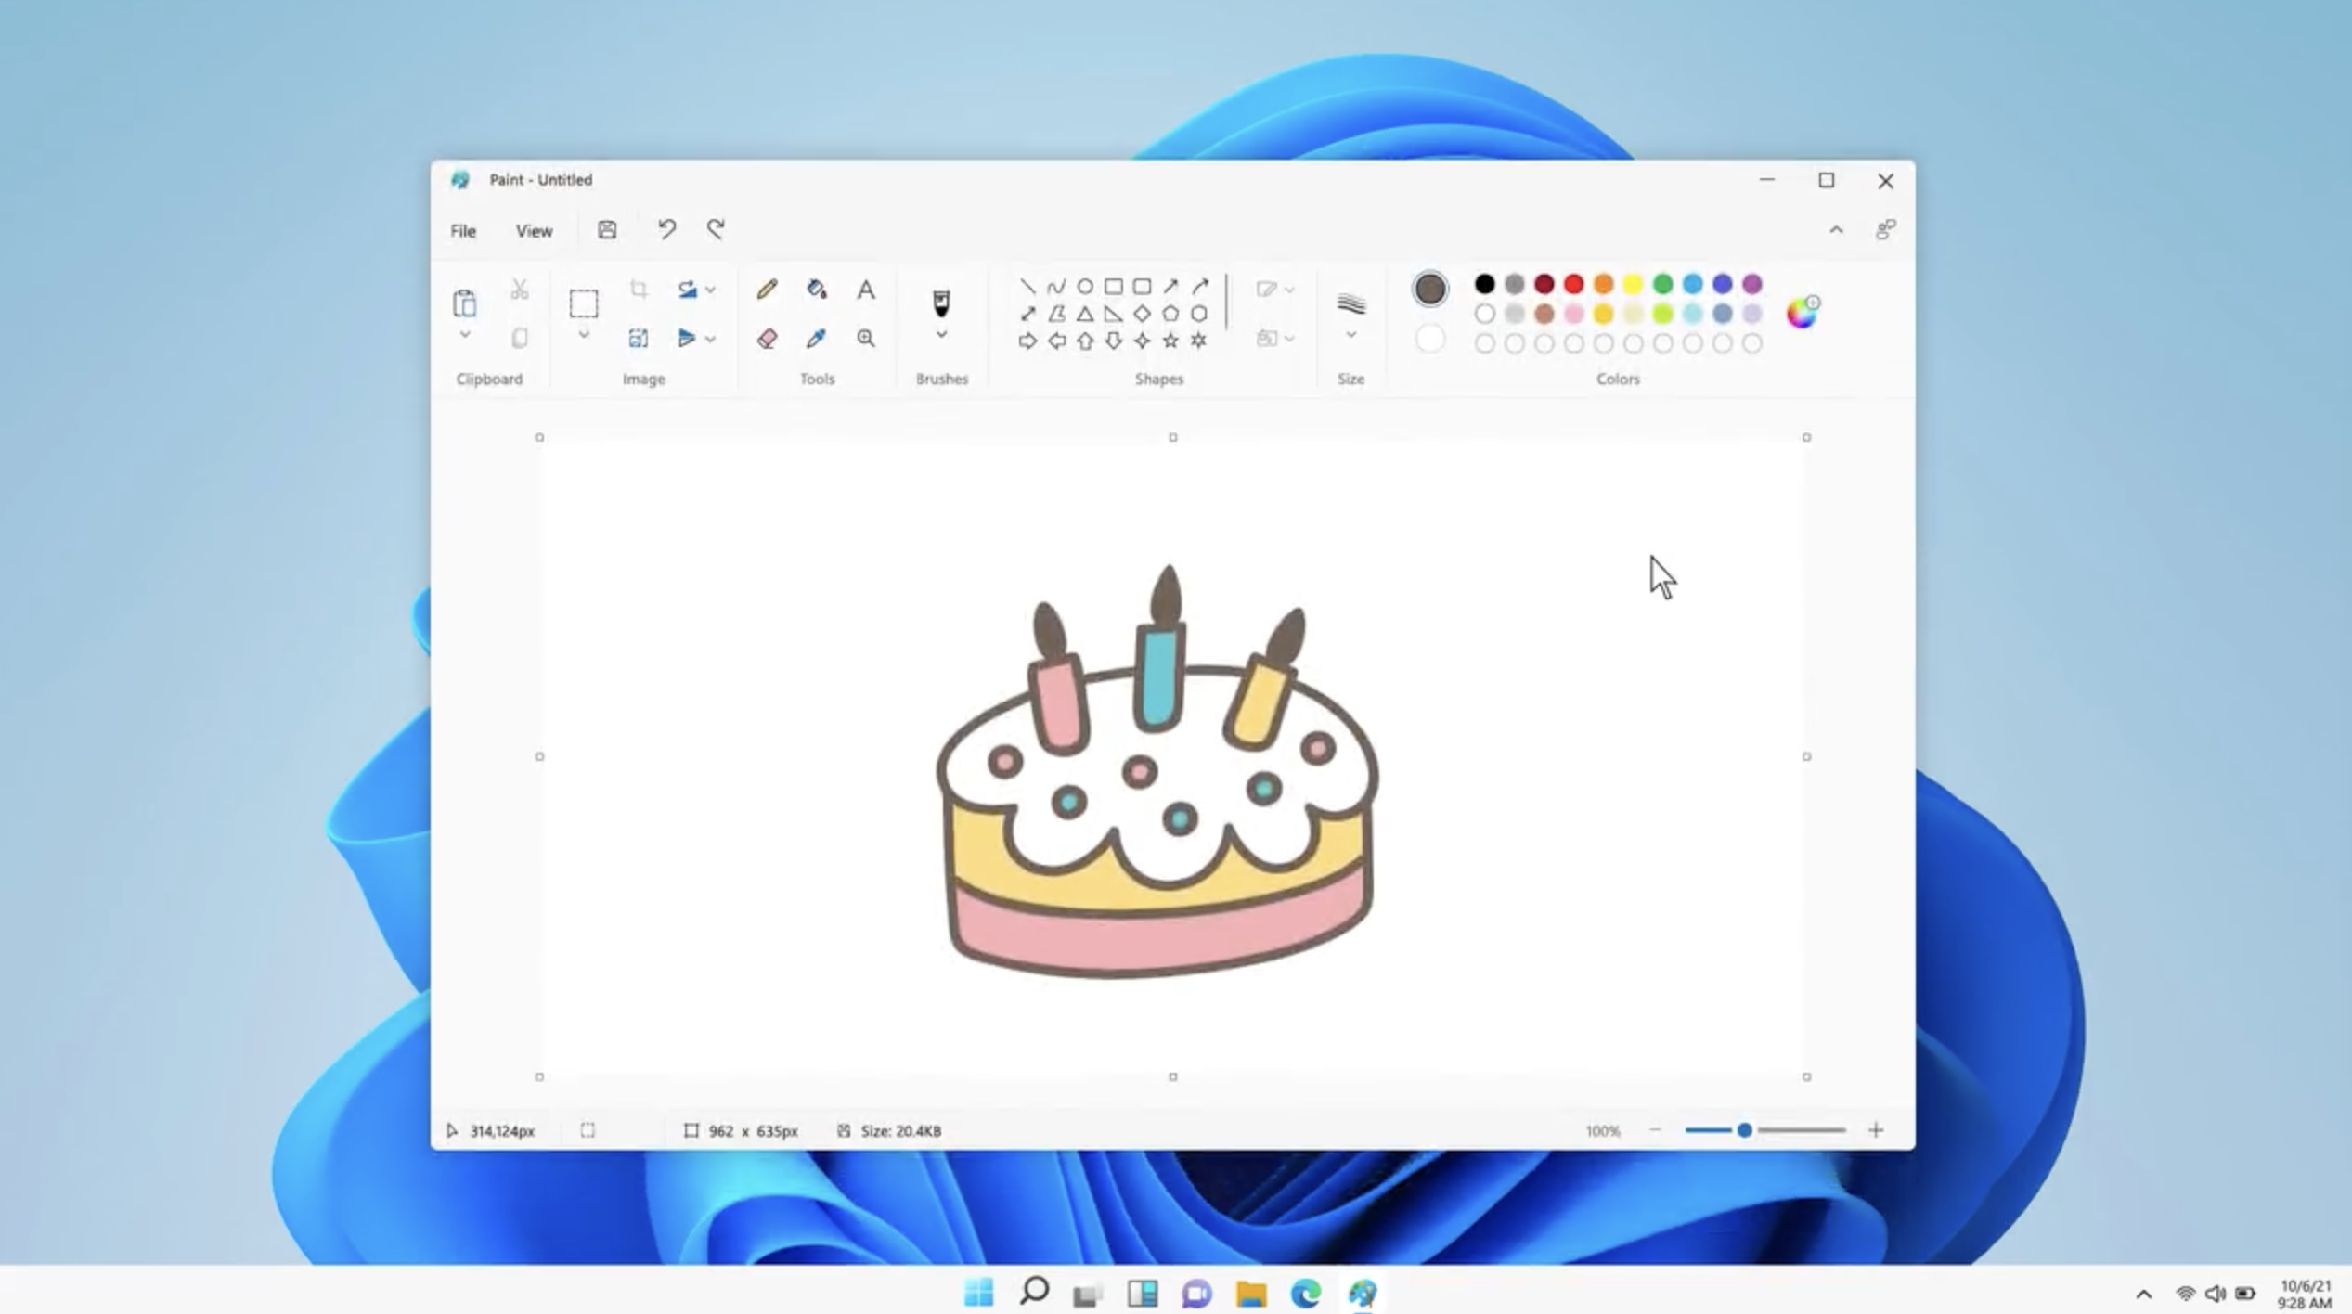Activate the Color 1 foreground swatch
2352x1314 pixels.
(1430, 289)
